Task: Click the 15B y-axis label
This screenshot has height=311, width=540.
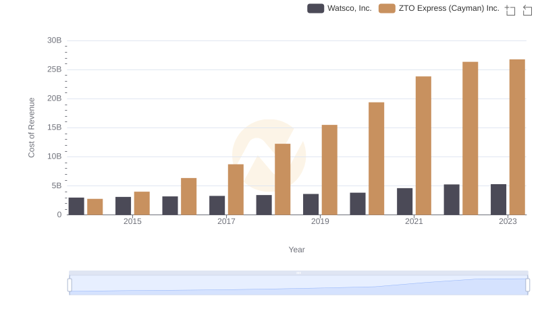Action: pyautogui.click(x=55, y=128)
